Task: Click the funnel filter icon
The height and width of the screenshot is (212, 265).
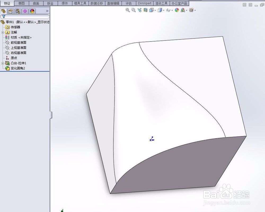Action: pyautogui.click(x=4, y=16)
